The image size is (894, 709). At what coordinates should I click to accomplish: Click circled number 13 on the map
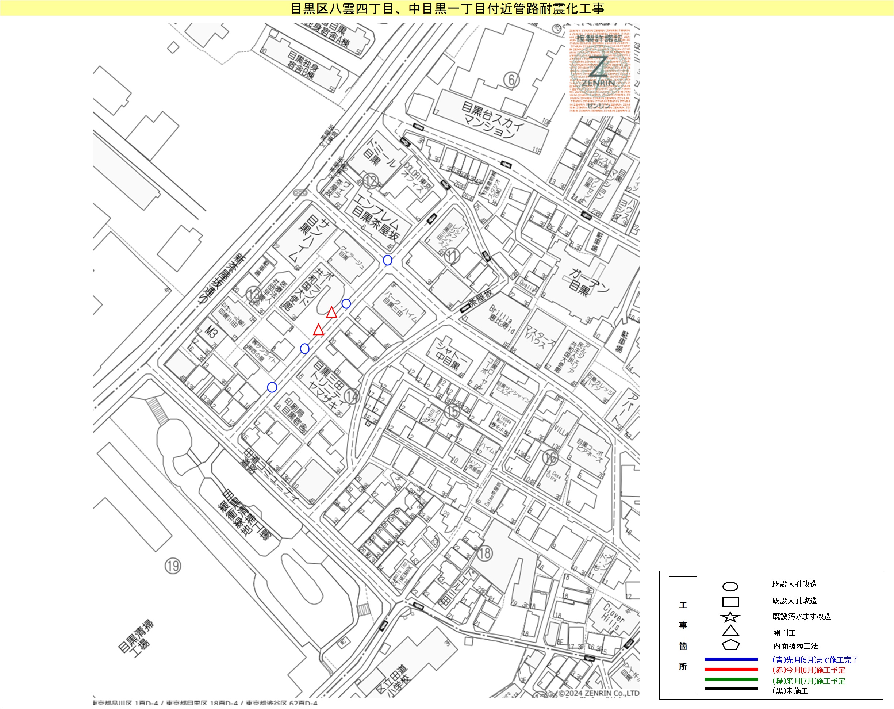[x=253, y=294]
